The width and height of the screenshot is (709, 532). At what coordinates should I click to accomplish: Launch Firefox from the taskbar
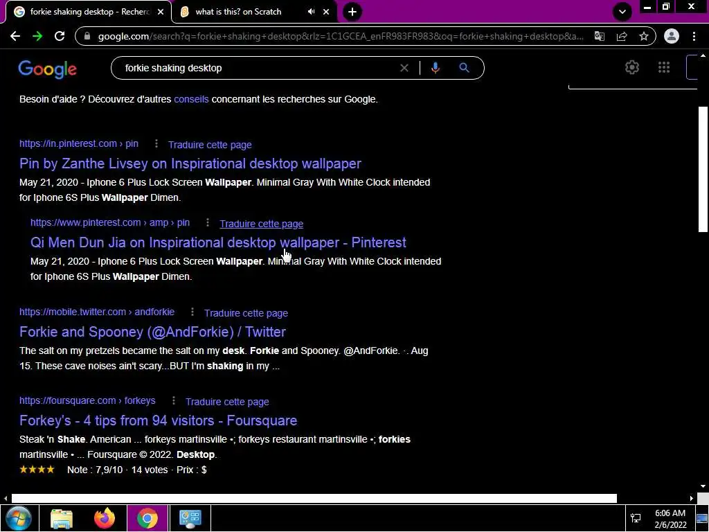[x=105, y=518]
